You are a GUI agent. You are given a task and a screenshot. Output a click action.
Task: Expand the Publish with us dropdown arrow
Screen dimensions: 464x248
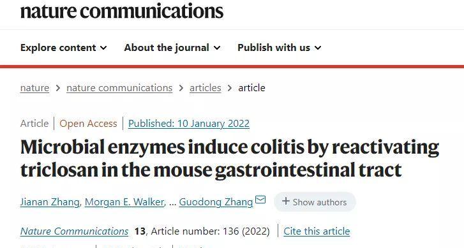[x=318, y=48]
